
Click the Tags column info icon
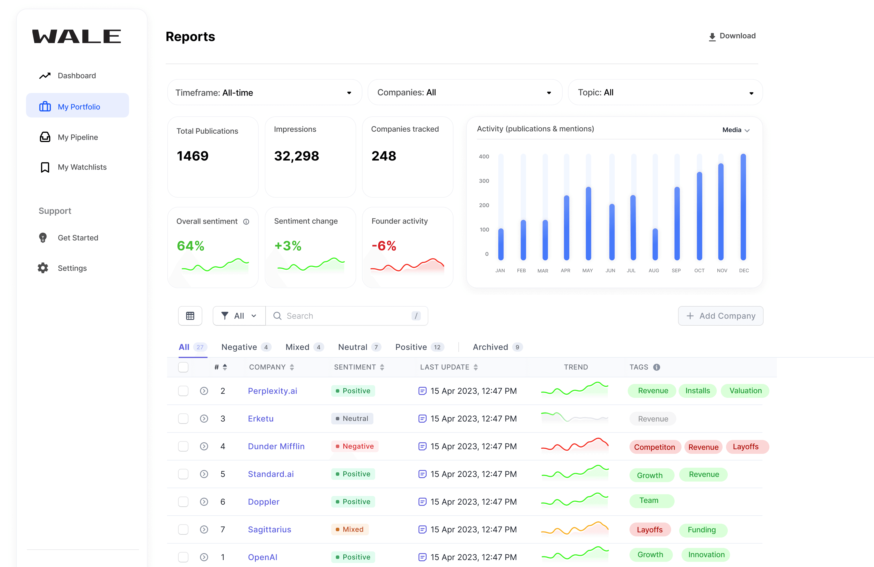(x=657, y=367)
